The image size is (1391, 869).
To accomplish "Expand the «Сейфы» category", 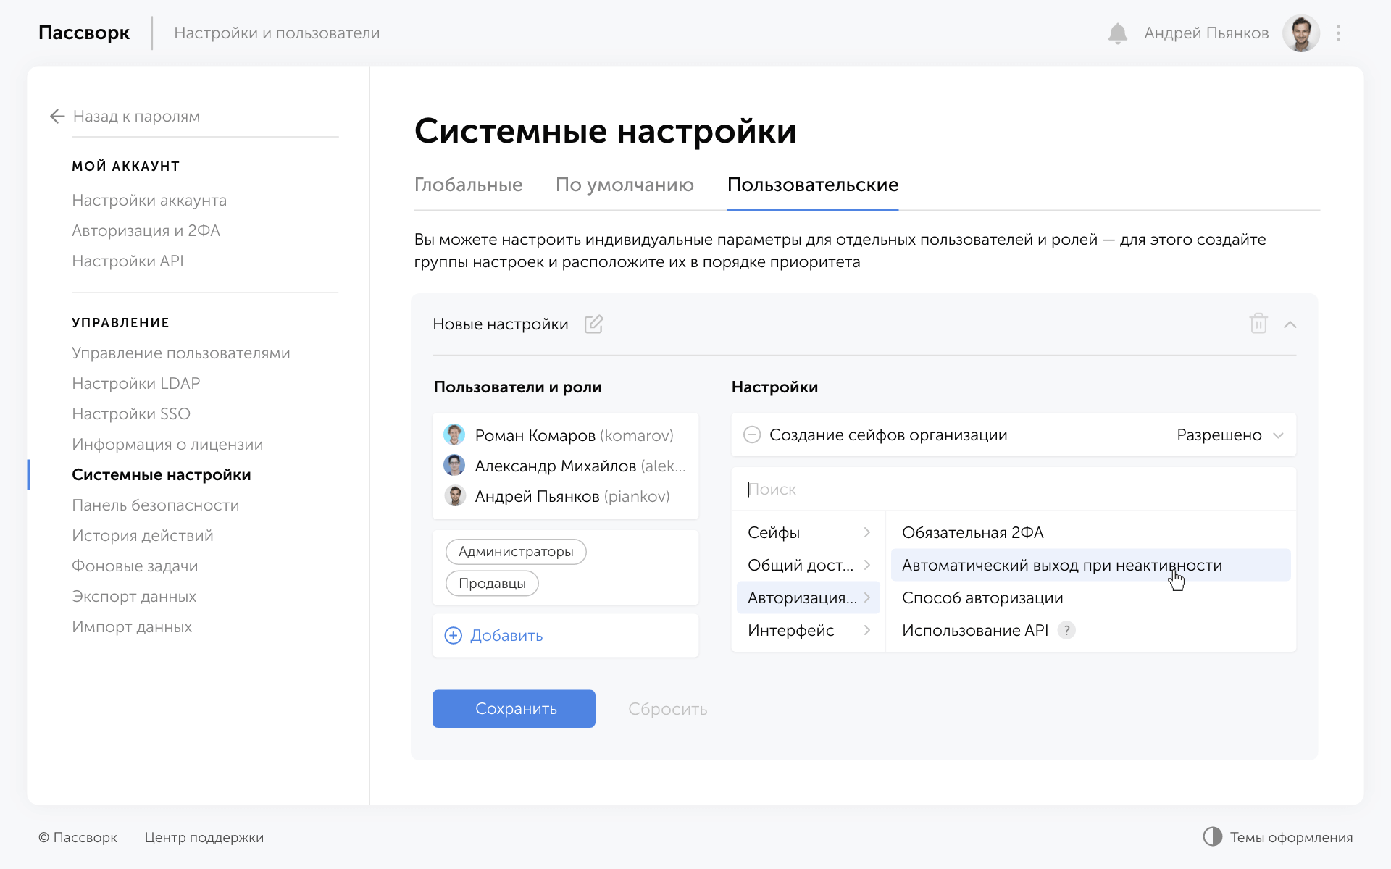I will point(809,532).
